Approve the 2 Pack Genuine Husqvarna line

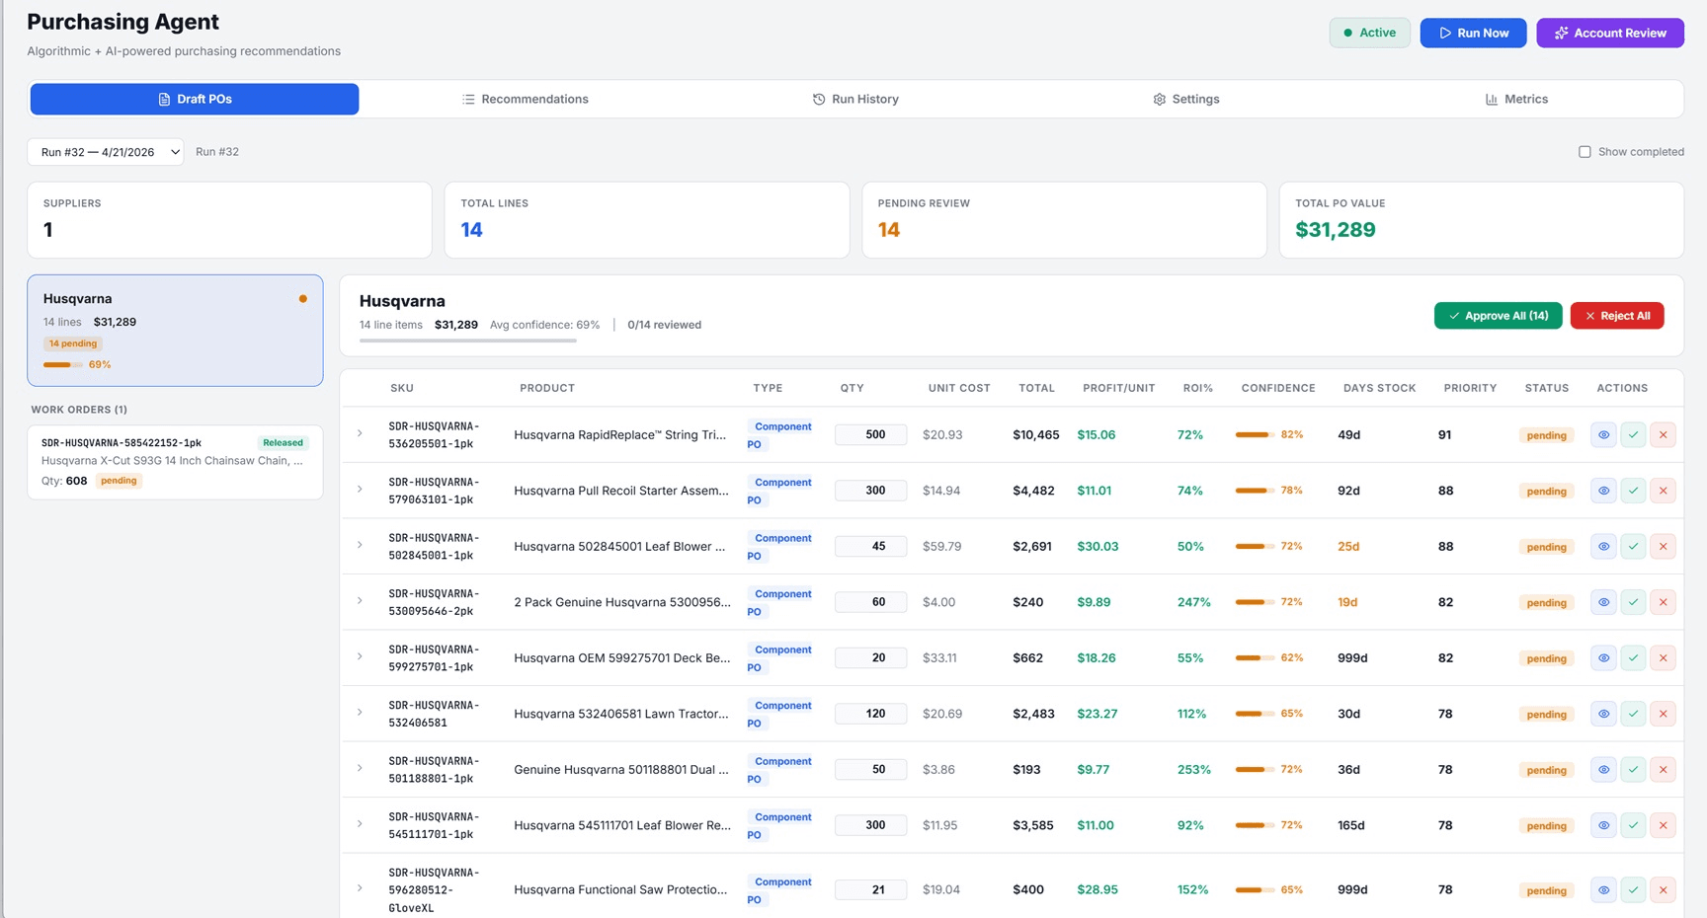click(x=1633, y=602)
